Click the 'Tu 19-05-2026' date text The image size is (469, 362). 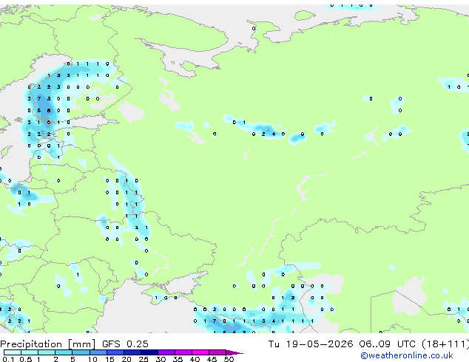pyautogui.click(x=311, y=344)
